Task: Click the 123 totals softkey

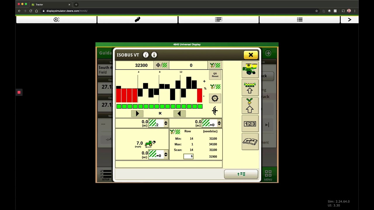Action: pos(250,124)
